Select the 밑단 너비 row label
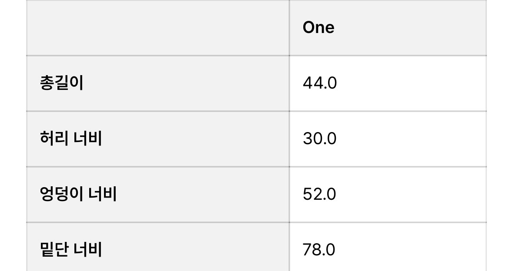513x271 pixels. pyautogui.click(x=71, y=249)
